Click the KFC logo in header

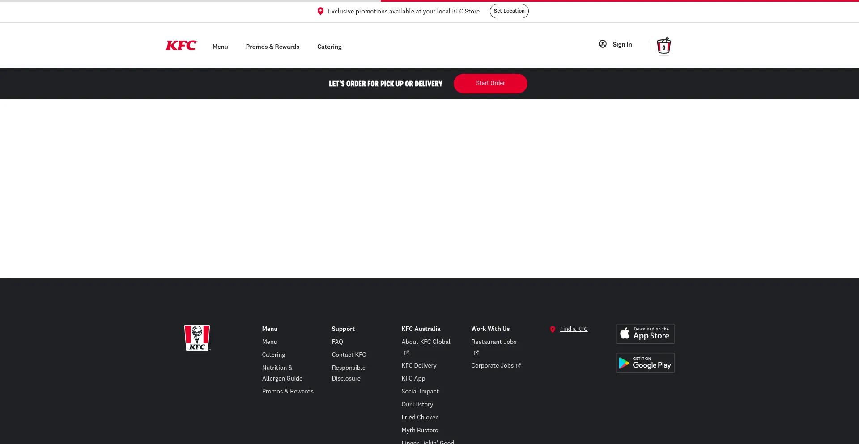181,46
